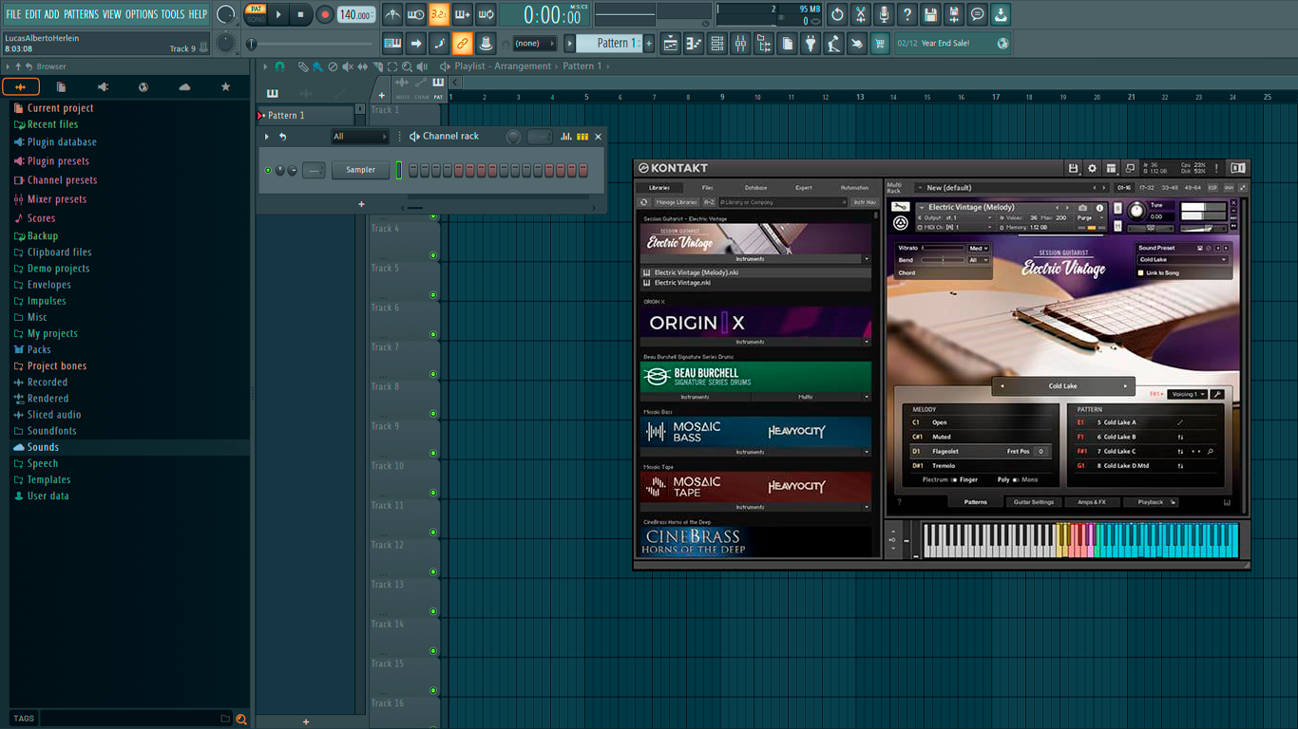Screen dimensions: 1298x729
Task: Open the PATTERNS menu
Action: [x=81, y=14]
